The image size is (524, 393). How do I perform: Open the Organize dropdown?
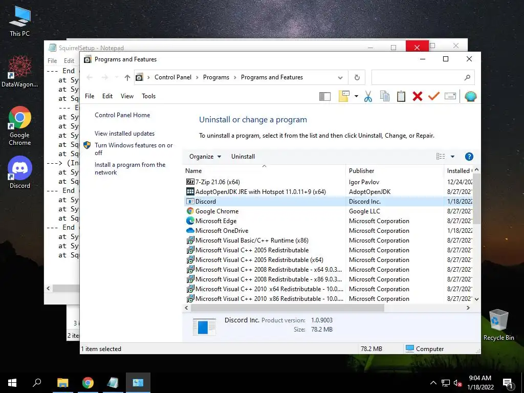pyautogui.click(x=205, y=157)
